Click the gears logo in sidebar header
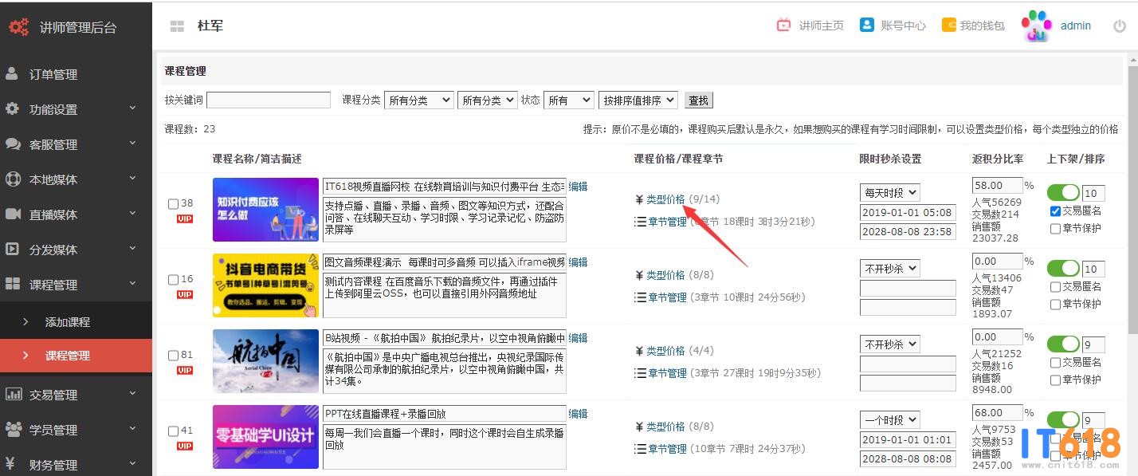Image resolution: width=1138 pixels, height=476 pixels. (18, 27)
